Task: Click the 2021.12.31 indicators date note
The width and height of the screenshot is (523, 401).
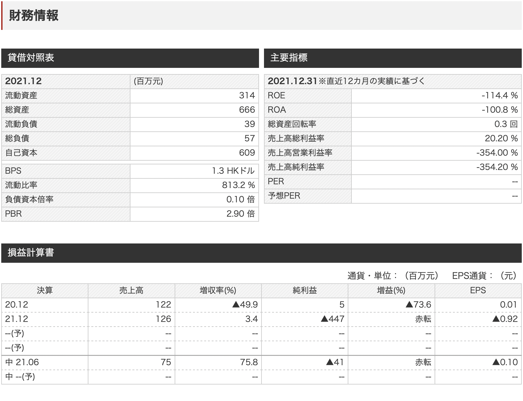Action: point(346,81)
